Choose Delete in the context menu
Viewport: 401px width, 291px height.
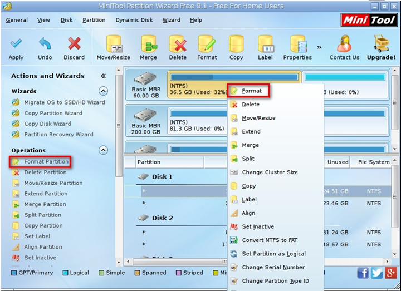pyautogui.click(x=276, y=105)
